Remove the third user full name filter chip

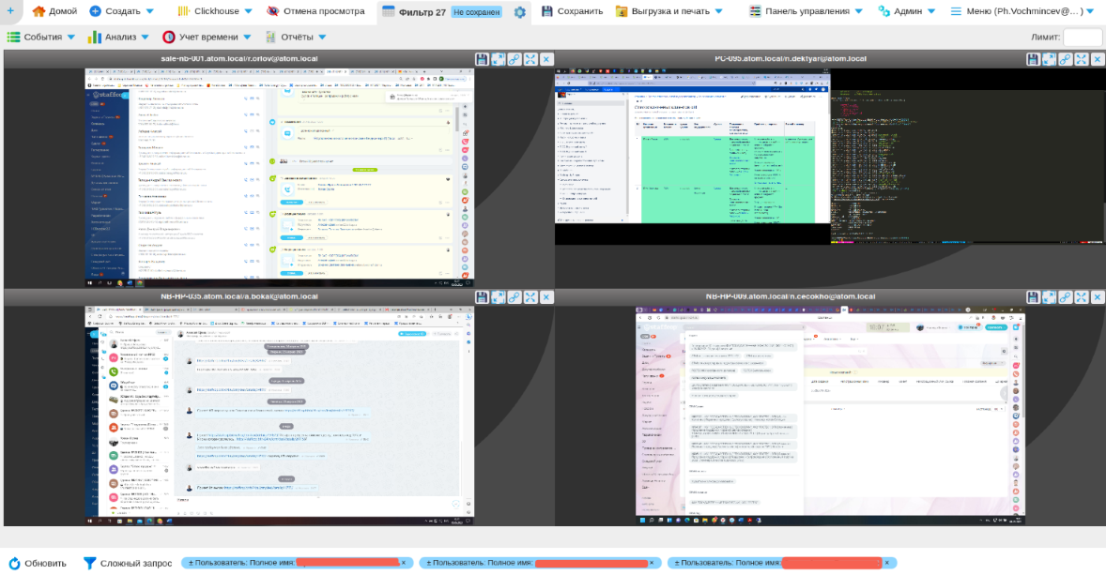point(889,563)
